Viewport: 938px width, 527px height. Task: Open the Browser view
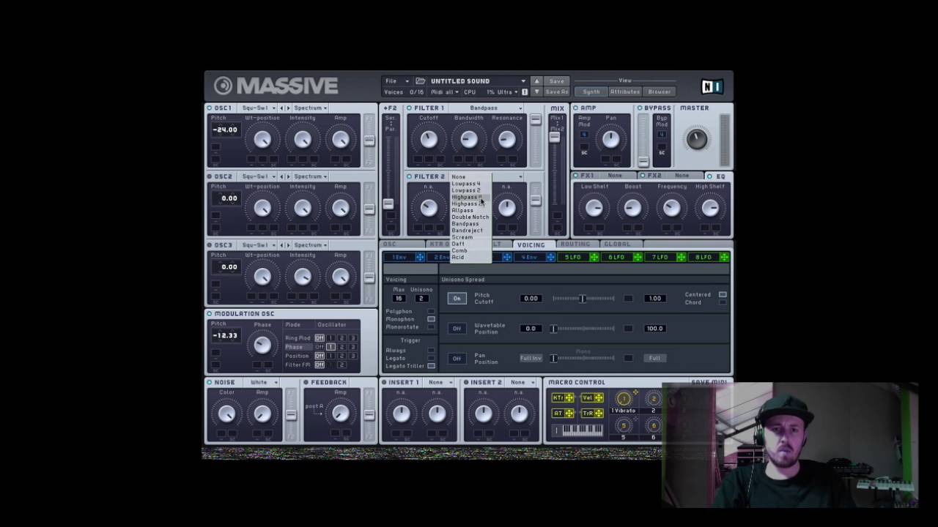coord(659,92)
